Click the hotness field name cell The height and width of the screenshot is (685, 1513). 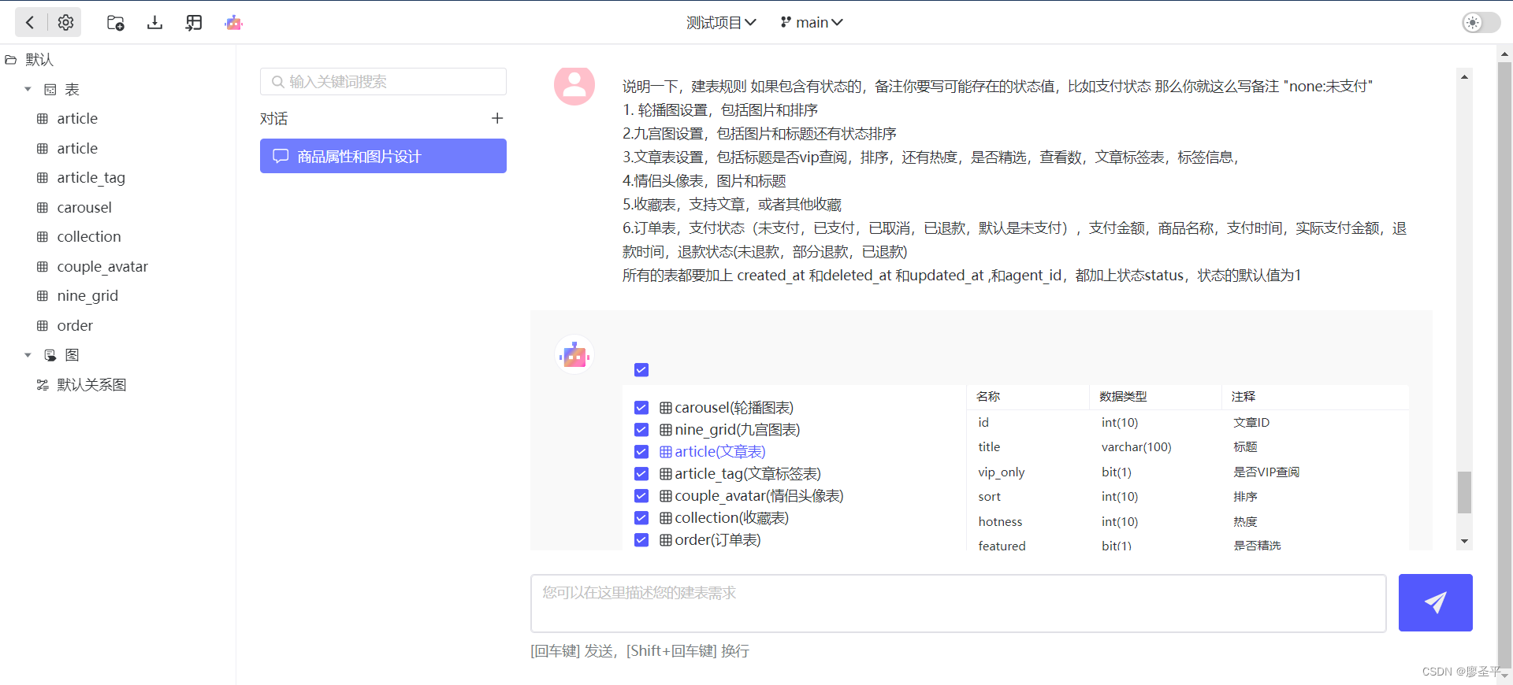point(1000,522)
